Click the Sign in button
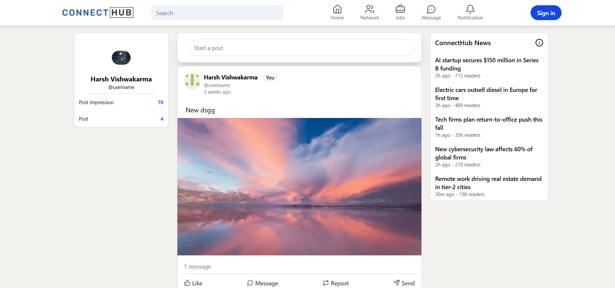 [x=546, y=13]
